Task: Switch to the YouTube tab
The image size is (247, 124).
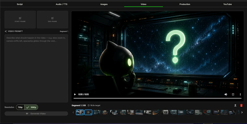Action: (x=227, y=4)
